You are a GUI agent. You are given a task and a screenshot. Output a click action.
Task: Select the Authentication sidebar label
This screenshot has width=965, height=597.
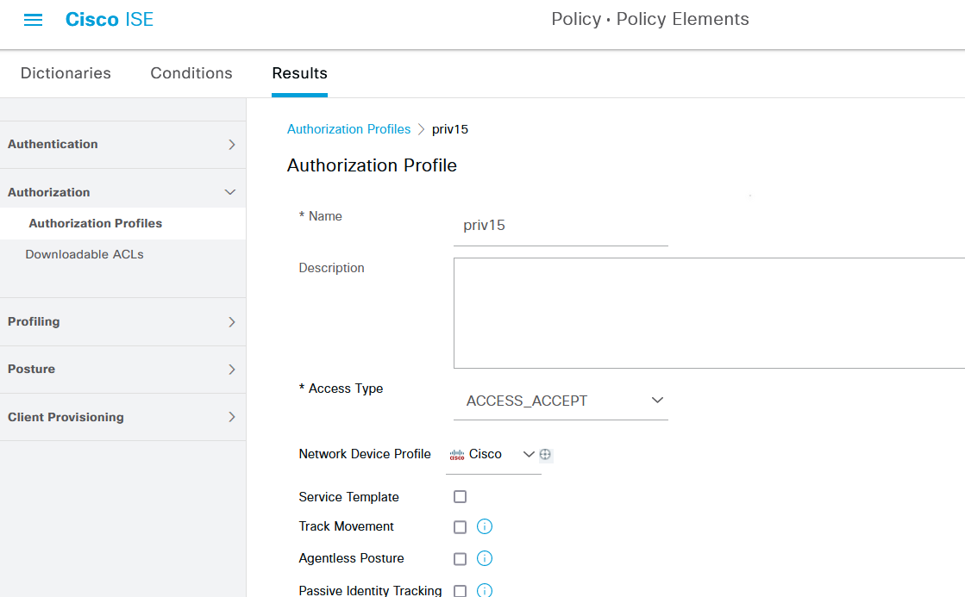tap(53, 145)
